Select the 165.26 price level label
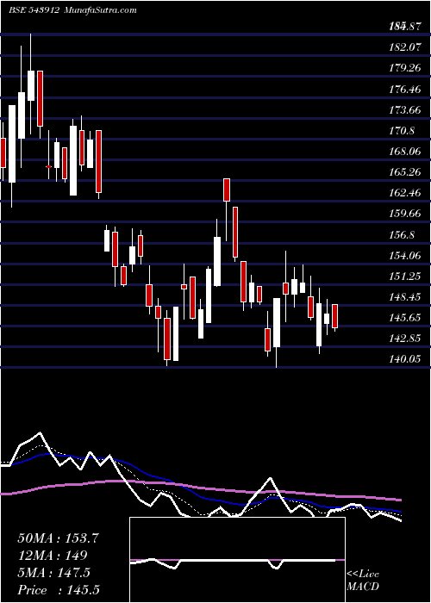 (x=404, y=172)
